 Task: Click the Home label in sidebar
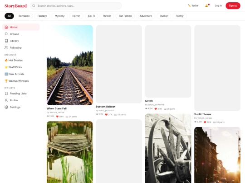pos(14,27)
